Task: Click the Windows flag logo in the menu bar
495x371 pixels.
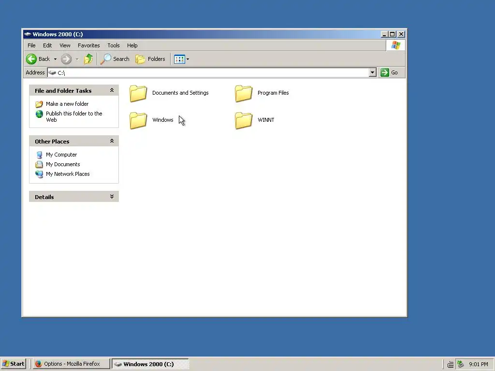Action: pyautogui.click(x=395, y=45)
